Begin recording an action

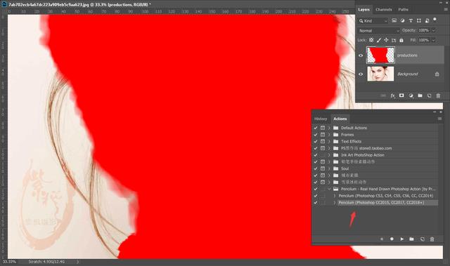coord(392,239)
